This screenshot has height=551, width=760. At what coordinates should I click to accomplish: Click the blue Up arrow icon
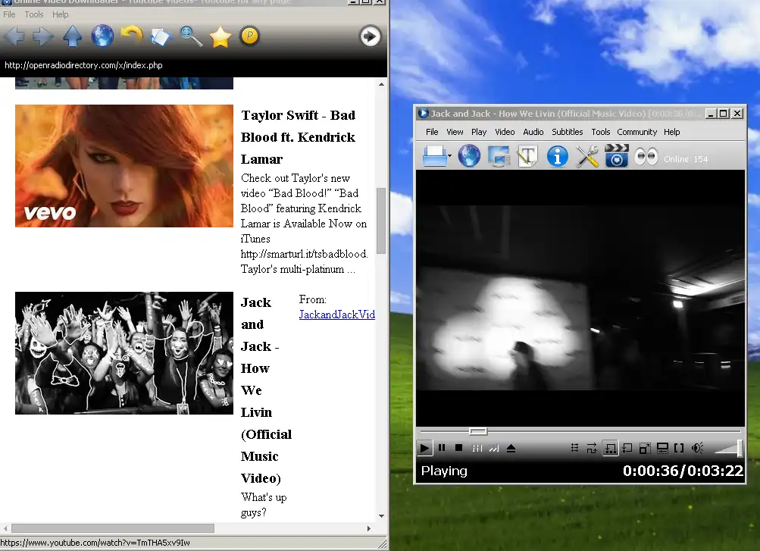tap(73, 36)
